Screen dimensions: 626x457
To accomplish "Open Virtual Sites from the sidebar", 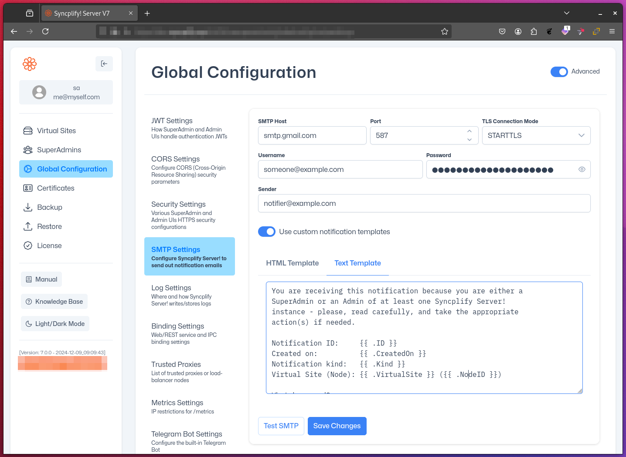I will (56, 131).
